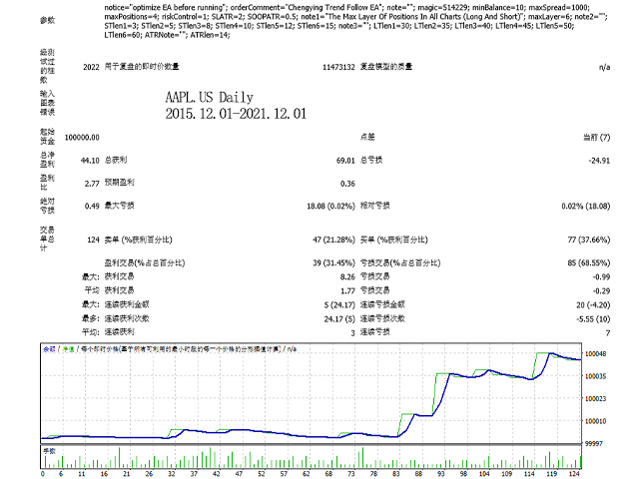Click y-axis label 100010

click(x=595, y=421)
